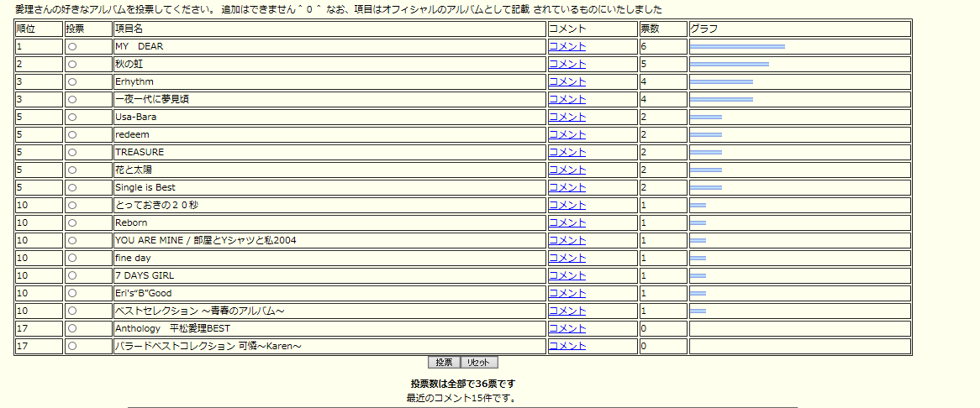This screenshot has height=408, width=980.
Task: Open the コメント link for MY DEAR
Action: tap(567, 47)
